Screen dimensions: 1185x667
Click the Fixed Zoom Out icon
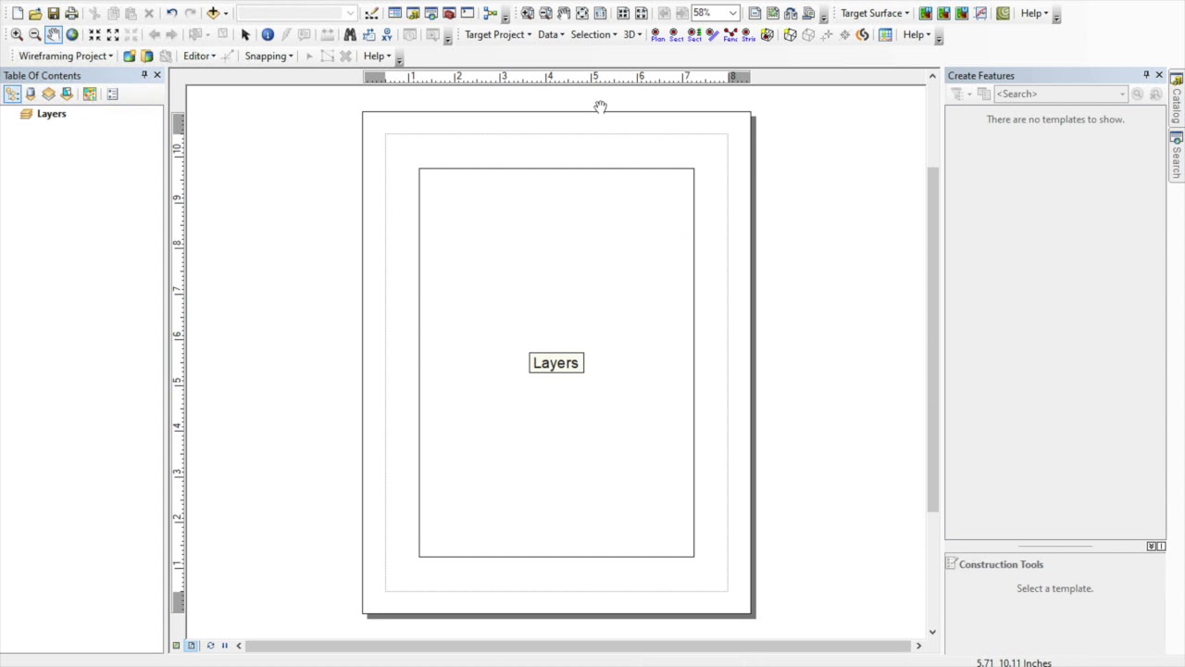pyautogui.click(x=113, y=34)
